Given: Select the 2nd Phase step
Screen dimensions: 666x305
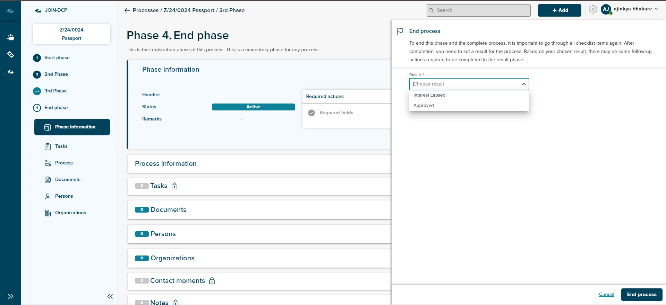Looking at the screenshot, I should click(x=56, y=74).
